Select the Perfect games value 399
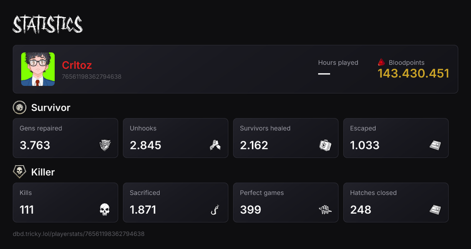The height and width of the screenshot is (249, 471). 251,210
